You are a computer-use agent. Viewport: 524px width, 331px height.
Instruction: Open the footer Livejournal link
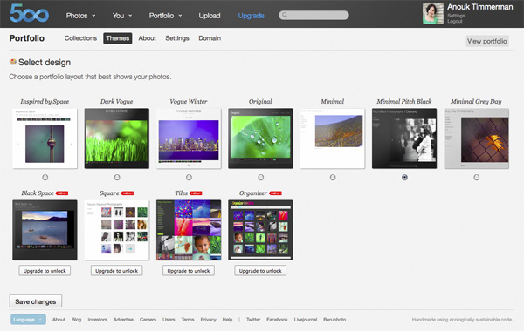click(306, 320)
